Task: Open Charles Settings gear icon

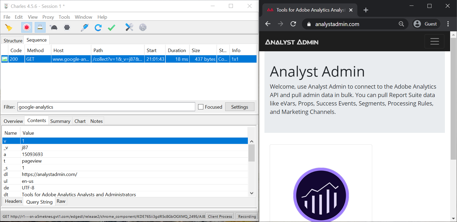Action: coord(143,27)
